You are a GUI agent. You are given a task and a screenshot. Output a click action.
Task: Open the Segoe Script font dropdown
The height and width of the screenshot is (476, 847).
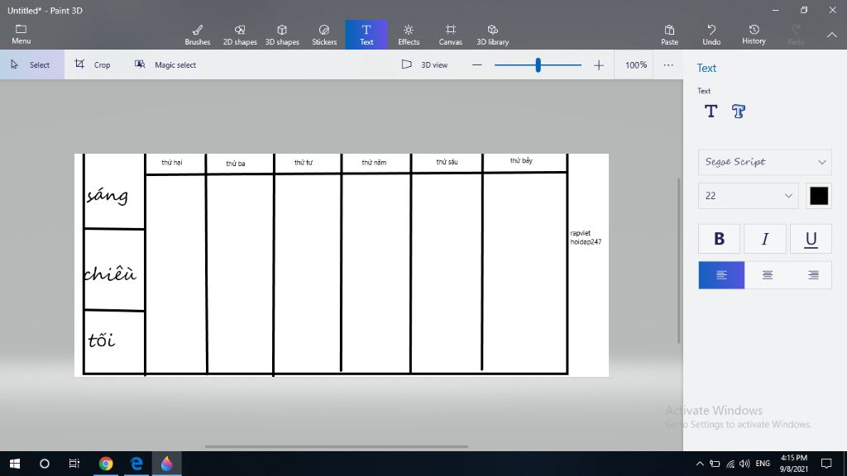[x=764, y=162]
